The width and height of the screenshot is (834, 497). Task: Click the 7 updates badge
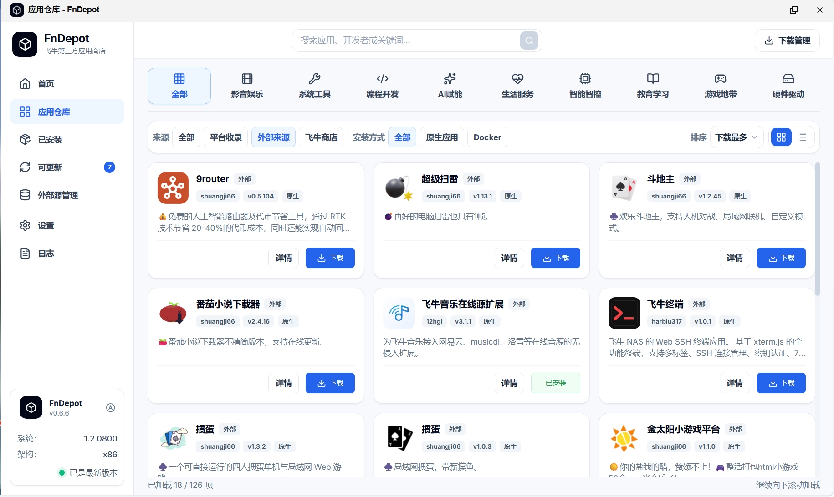click(109, 167)
